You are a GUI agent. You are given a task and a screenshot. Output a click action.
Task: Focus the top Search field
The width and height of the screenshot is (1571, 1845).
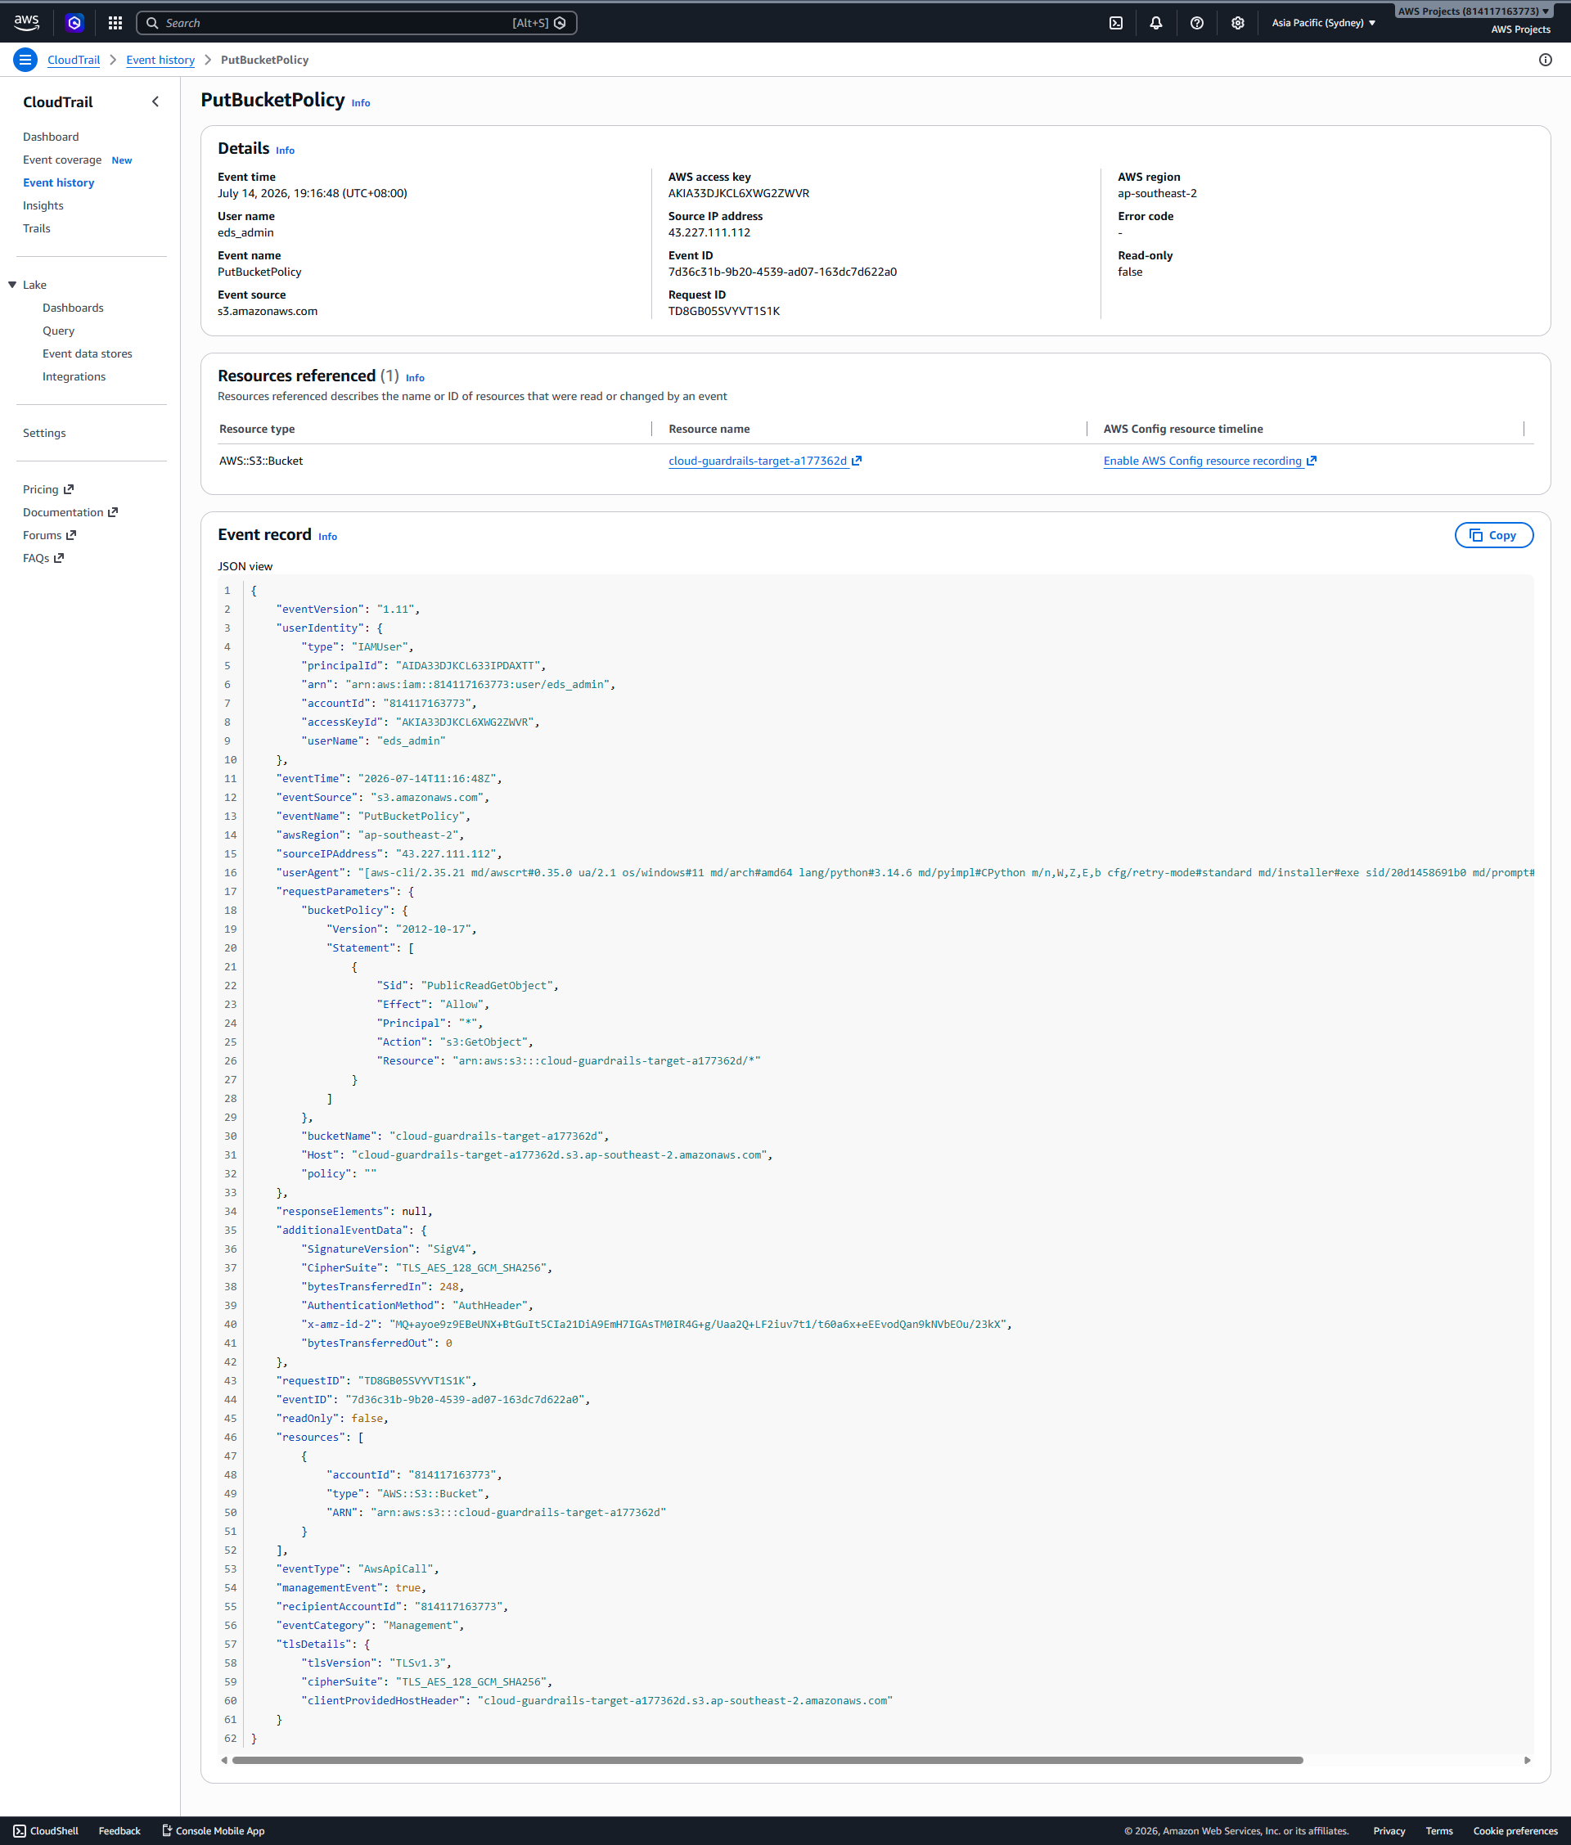coord(356,23)
